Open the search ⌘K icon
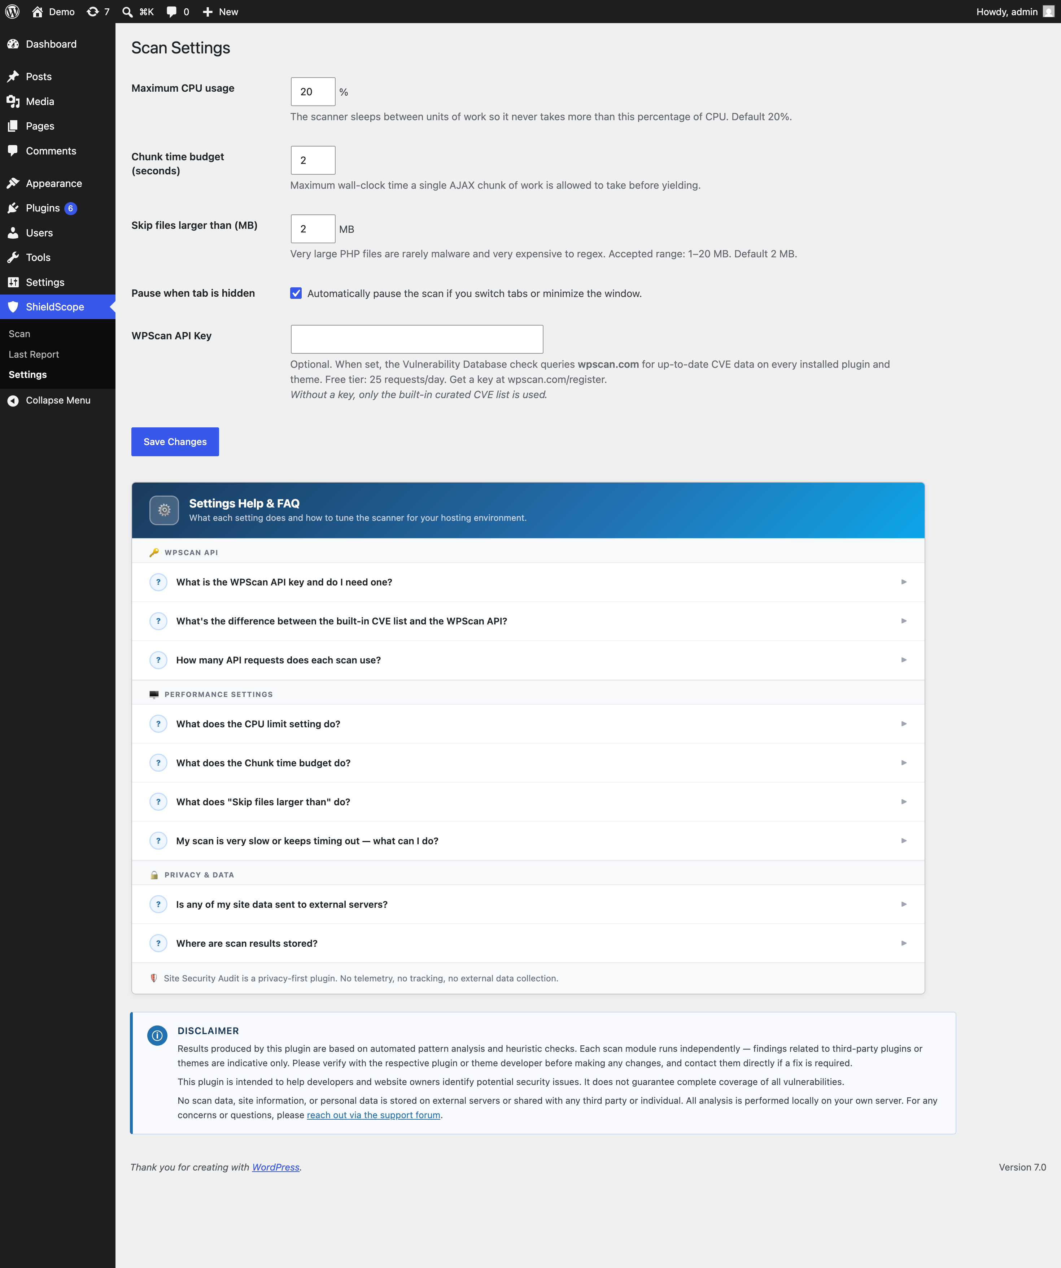1061x1268 pixels. [x=127, y=12]
